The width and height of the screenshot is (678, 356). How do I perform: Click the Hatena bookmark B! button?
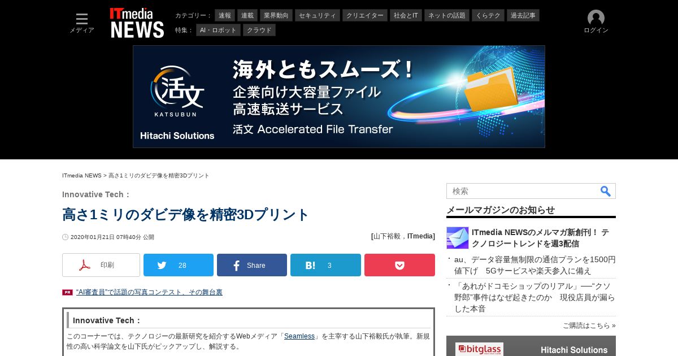[x=325, y=265]
